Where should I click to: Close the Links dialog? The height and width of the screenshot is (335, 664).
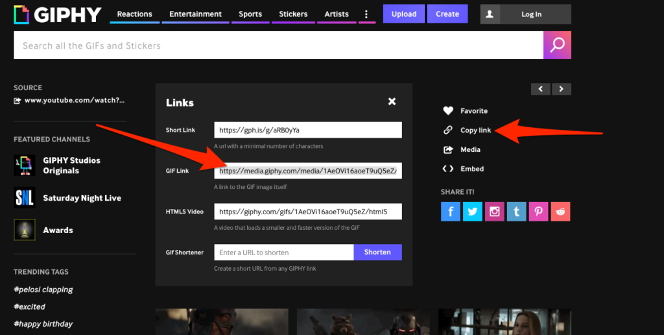click(392, 102)
